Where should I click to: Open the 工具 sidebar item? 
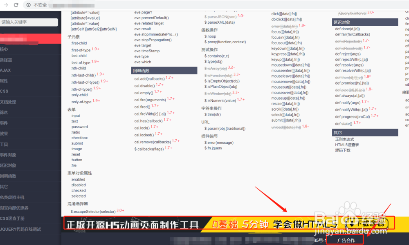point(4,144)
